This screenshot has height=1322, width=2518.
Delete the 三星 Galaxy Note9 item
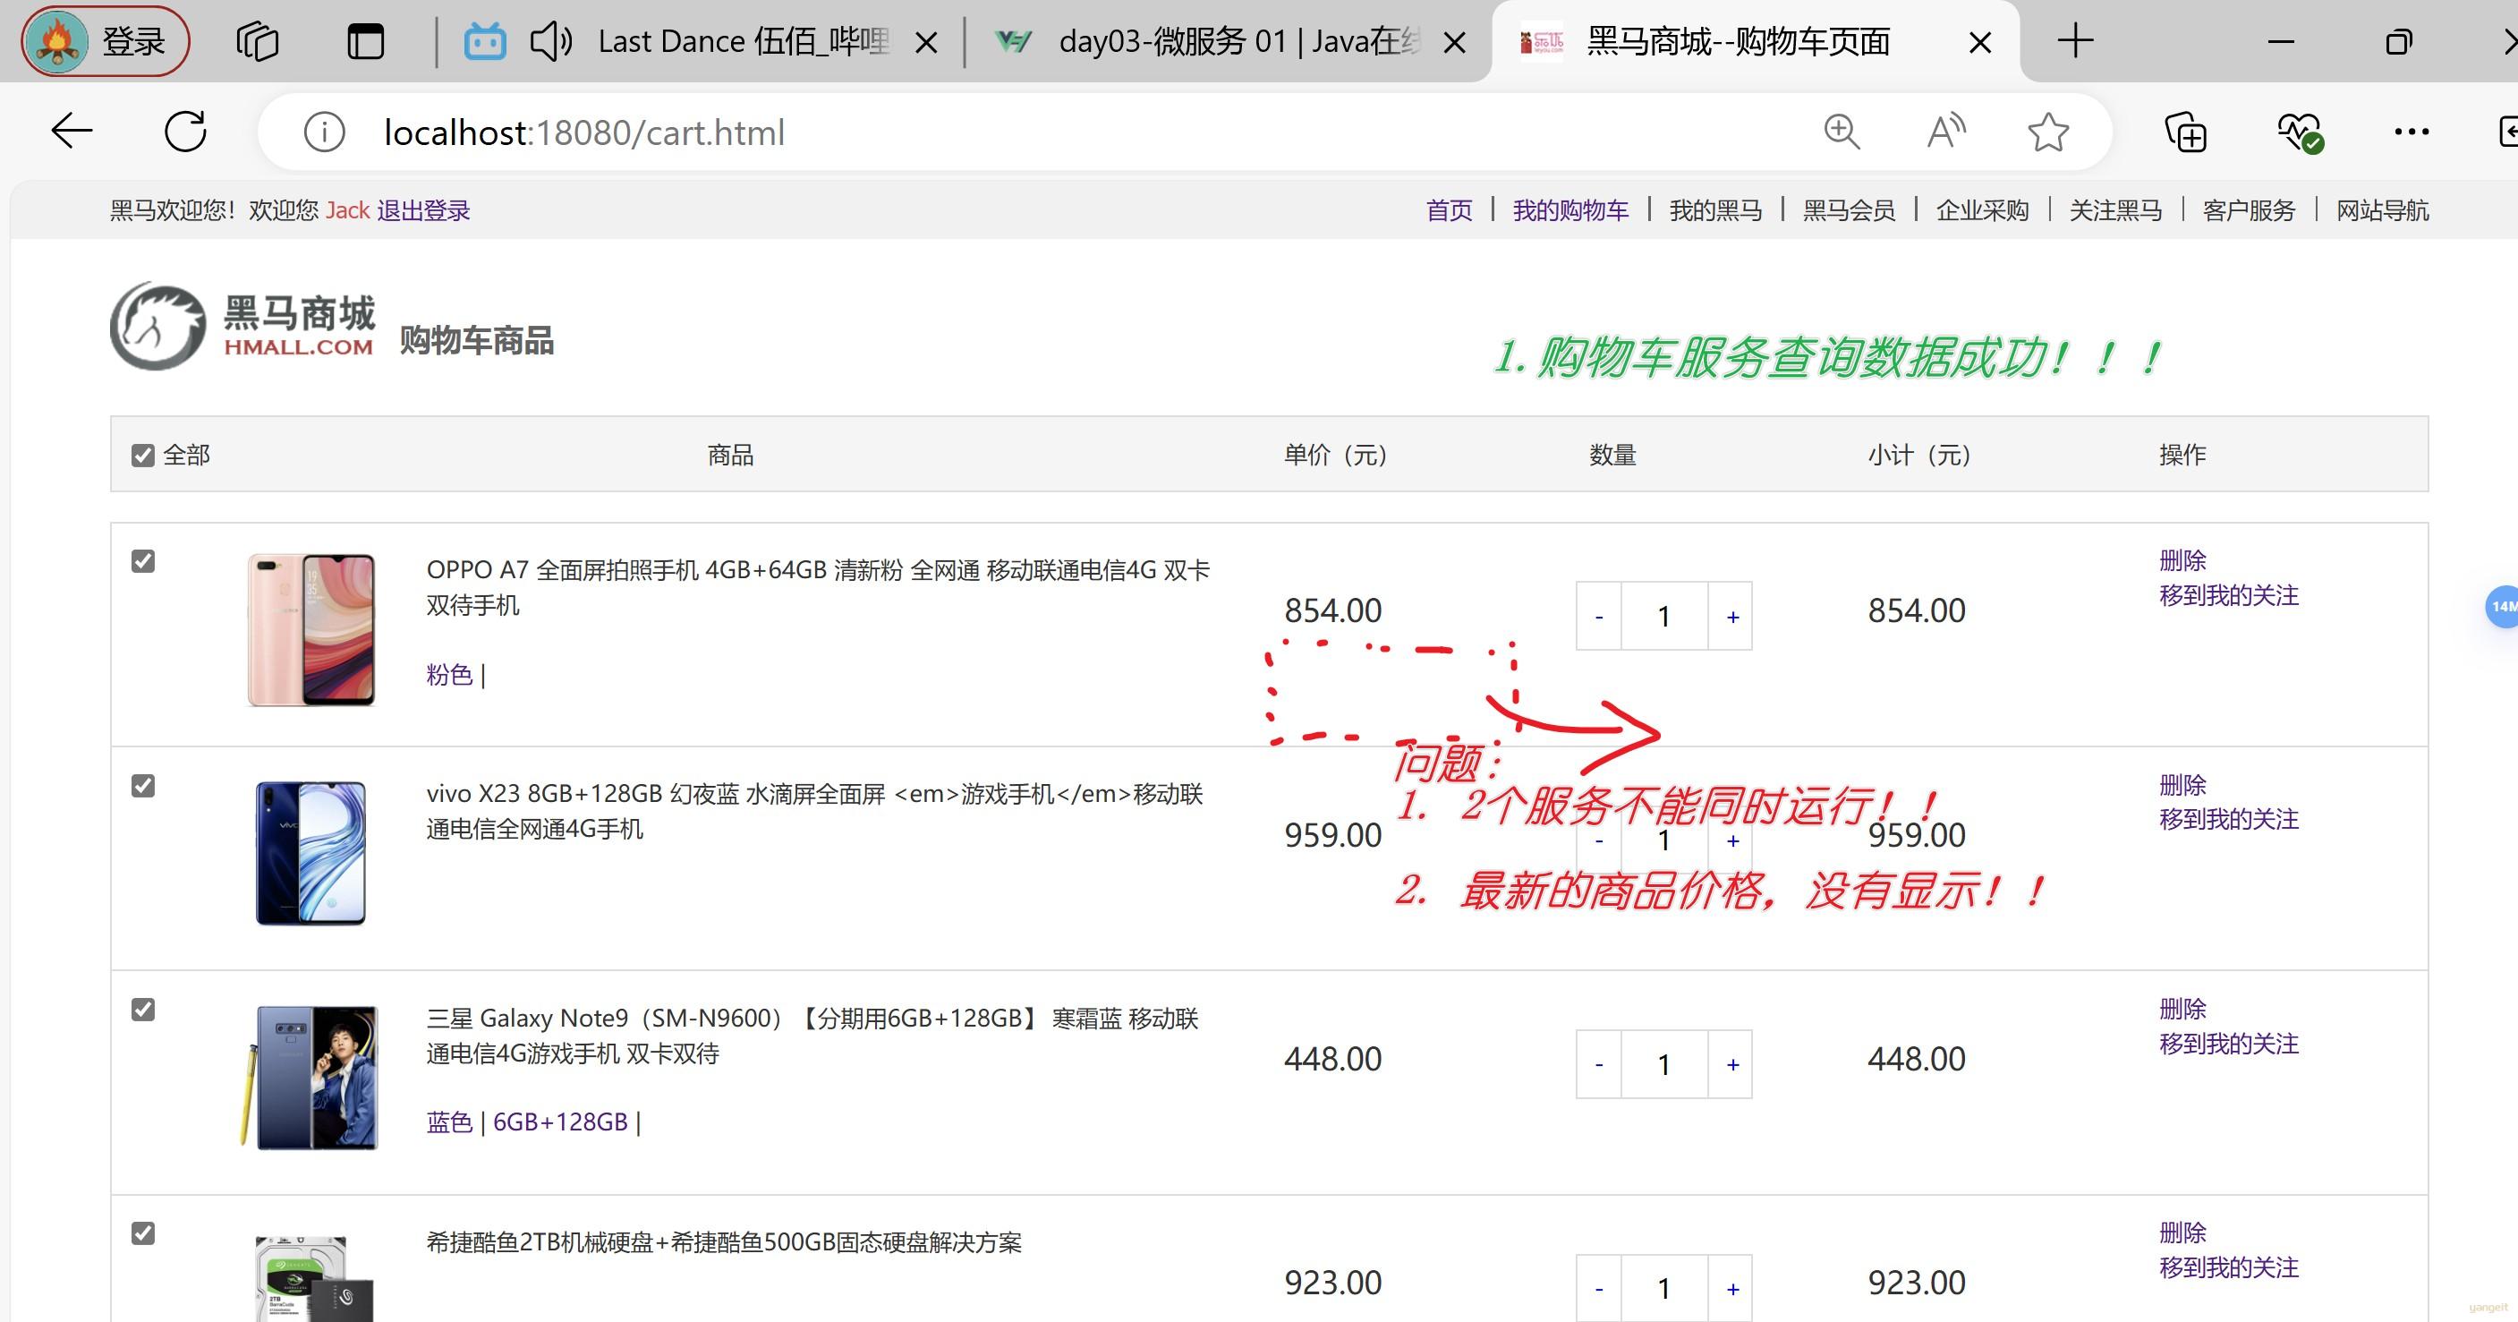click(2182, 1009)
